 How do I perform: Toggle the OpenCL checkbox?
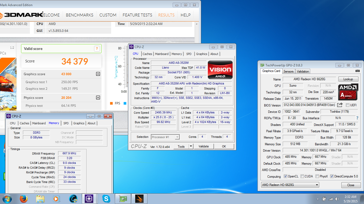(x=286, y=176)
